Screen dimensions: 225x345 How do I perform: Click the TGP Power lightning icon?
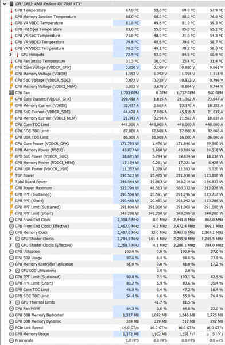[11, 175]
